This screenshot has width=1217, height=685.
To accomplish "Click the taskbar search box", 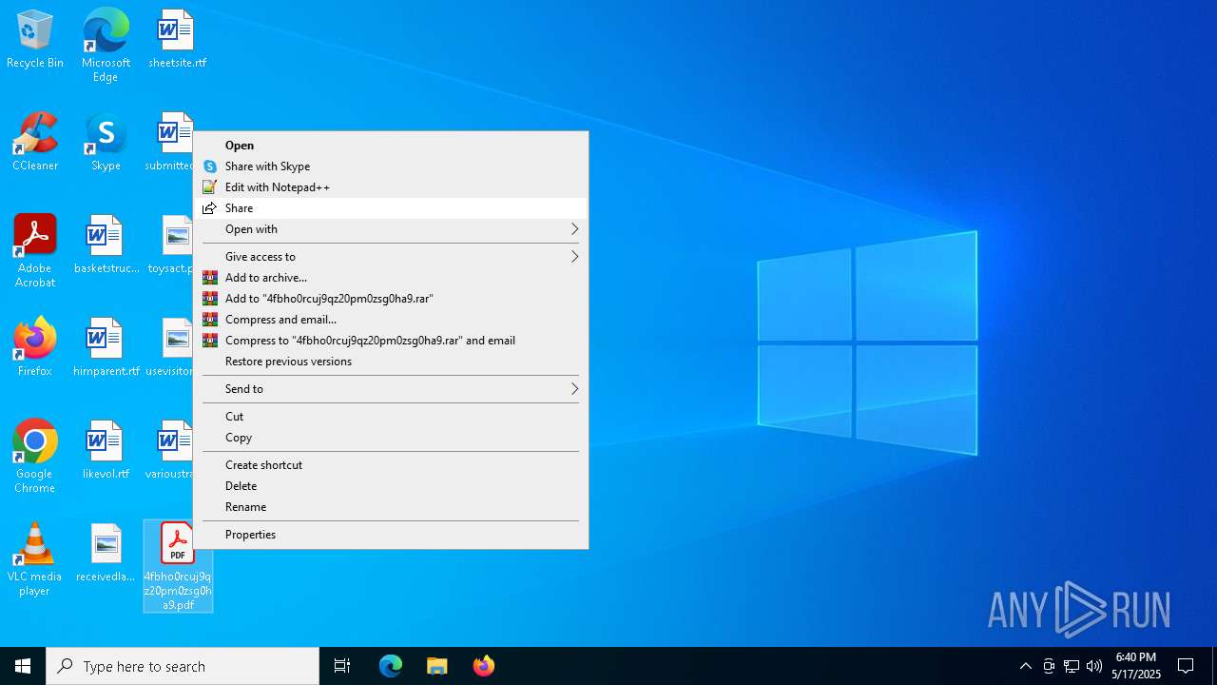I will (x=183, y=666).
